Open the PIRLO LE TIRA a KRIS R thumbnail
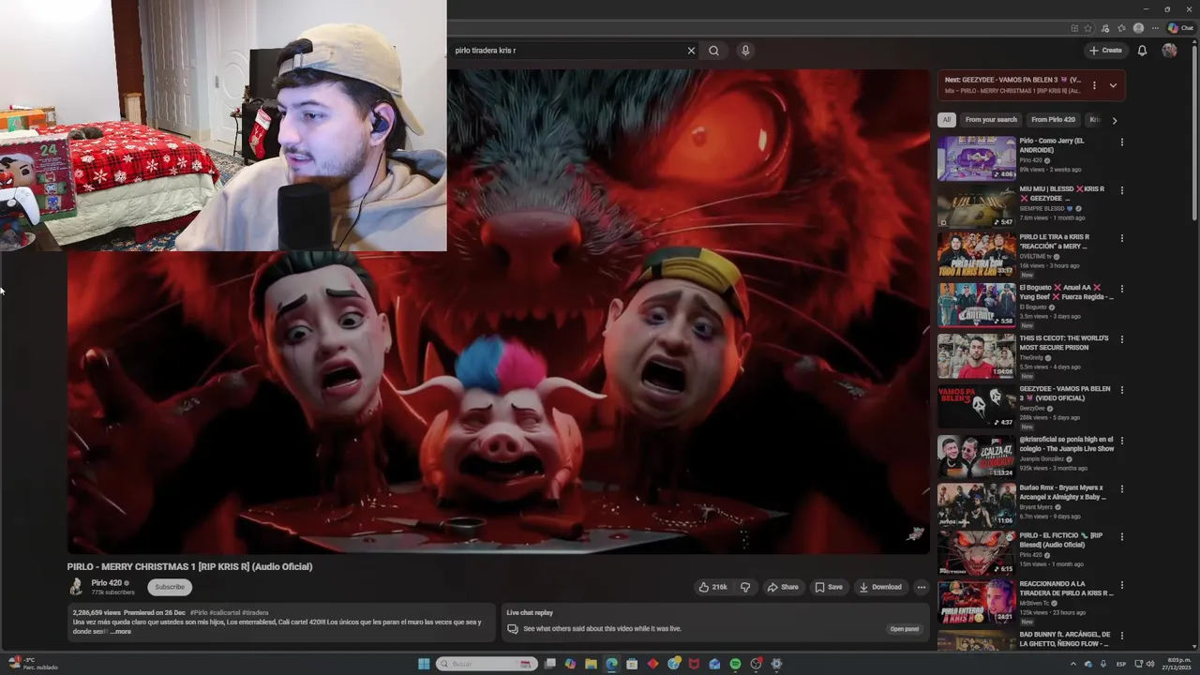1200x675 pixels. coord(977,256)
